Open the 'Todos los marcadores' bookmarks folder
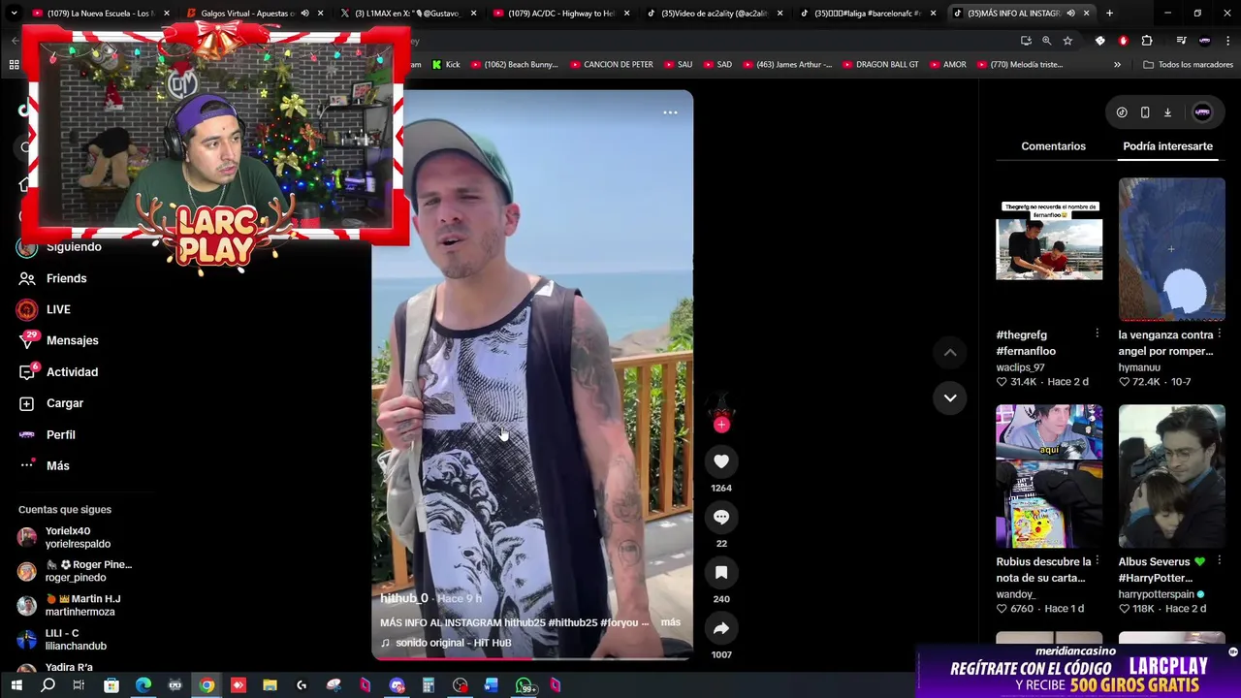The image size is (1241, 698). pyautogui.click(x=1188, y=65)
